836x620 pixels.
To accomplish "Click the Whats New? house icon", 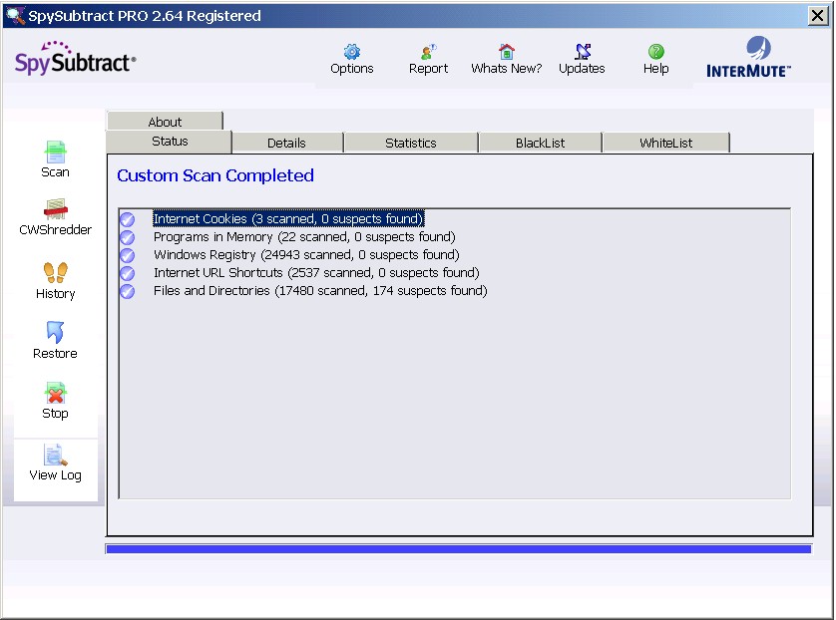I will [x=507, y=52].
